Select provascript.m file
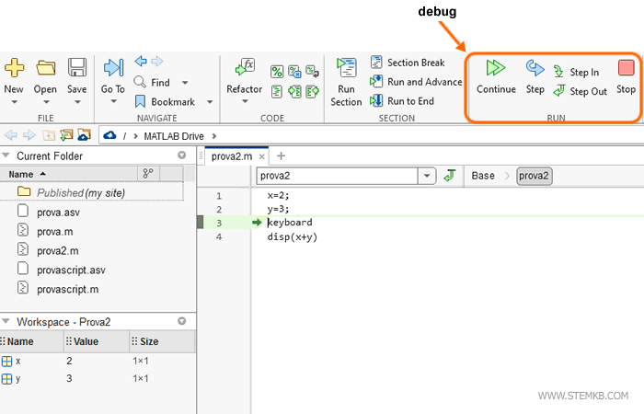Image resolution: width=644 pixels, height=414 pixels. point(67,289)
